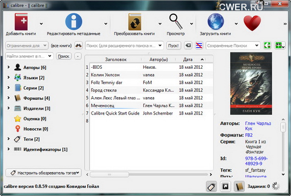Click the book cover thumbnail
Image resolution: width=291 pixels, height=196 pixels.
point(251,83)
